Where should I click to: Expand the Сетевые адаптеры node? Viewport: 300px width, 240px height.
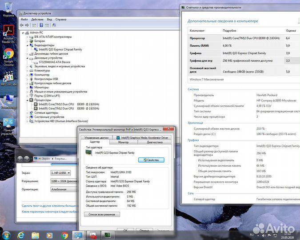27,113
